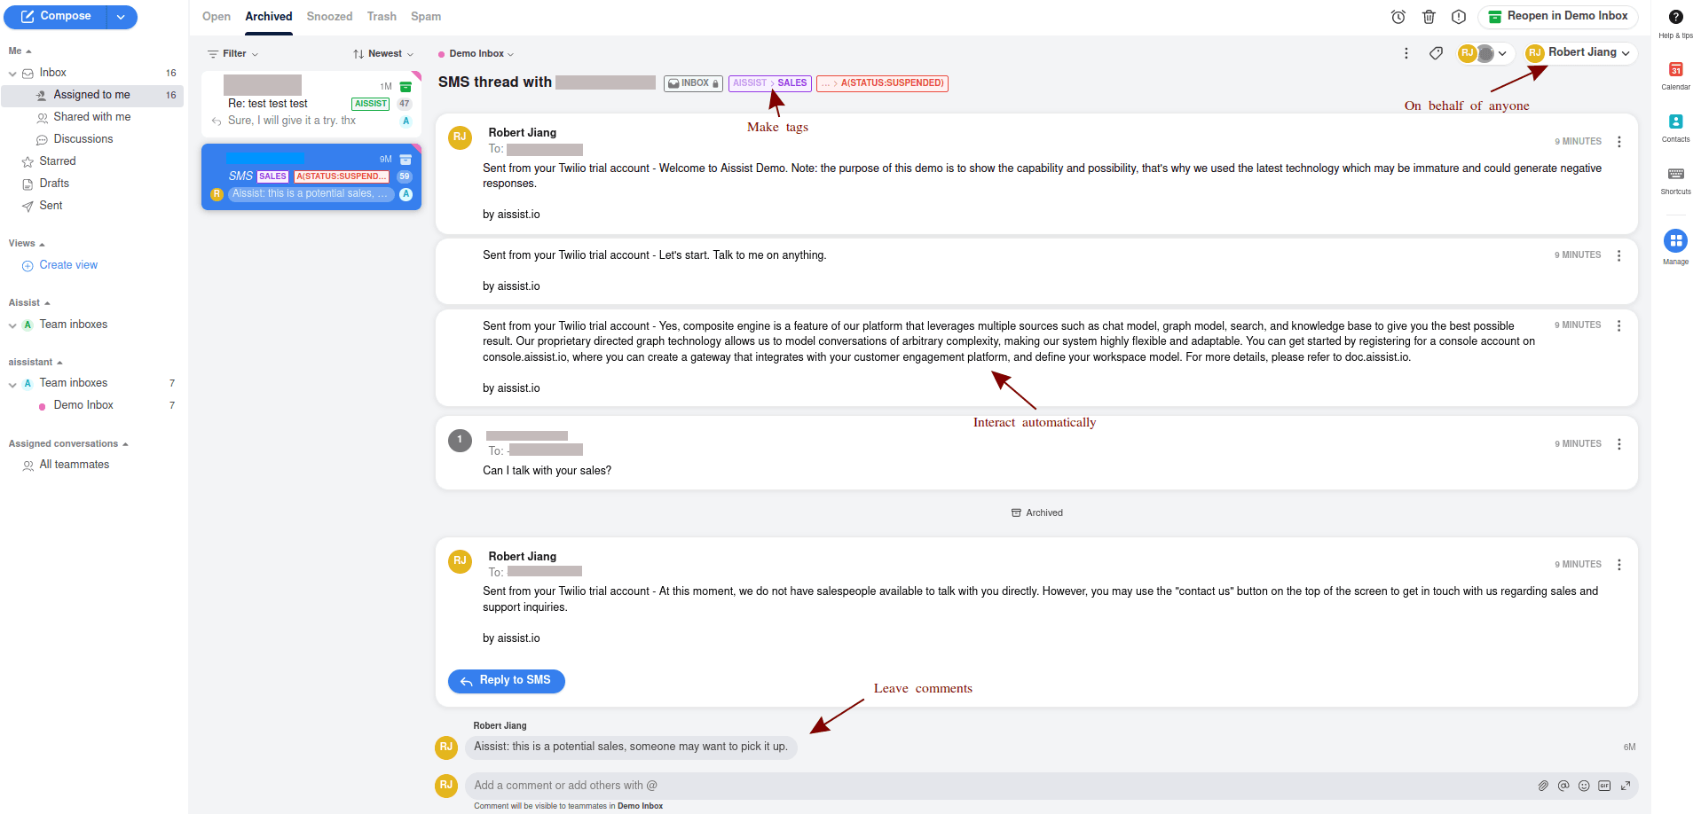Viewport: 1701px width, 814px height.
Task: Select Shared with me
Action: click(x=91, y=117)
